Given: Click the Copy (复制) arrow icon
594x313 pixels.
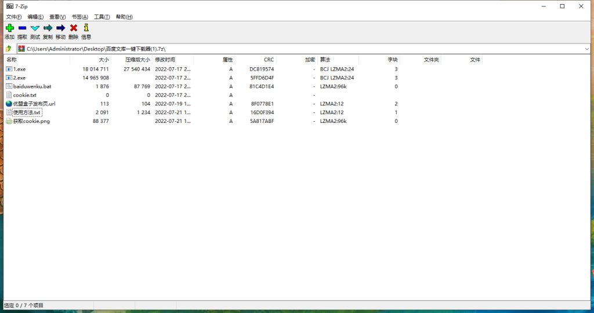Looking at the screenshot, I should coord(48,28).
